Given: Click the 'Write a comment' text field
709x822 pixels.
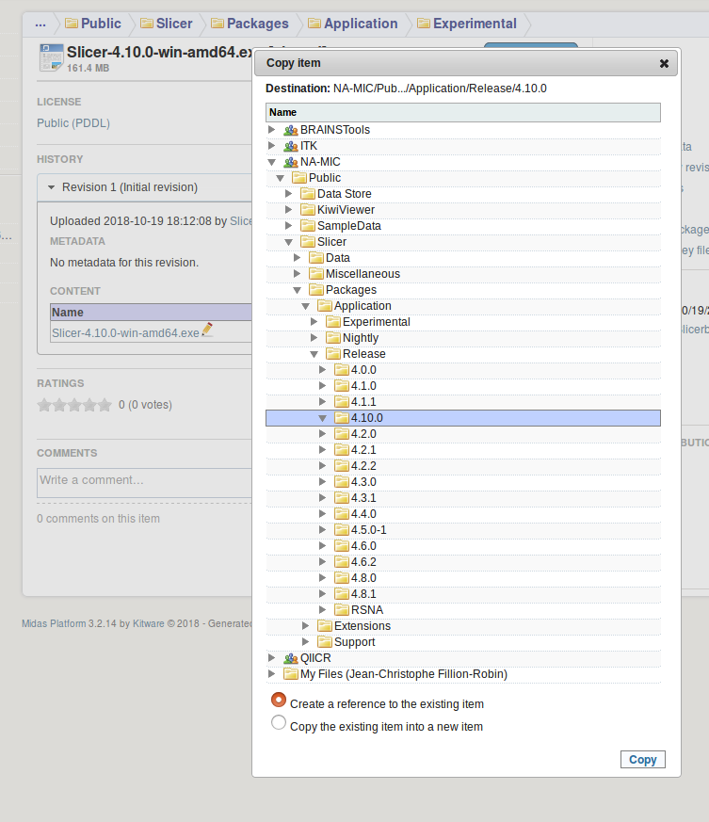Looking at the screenshot, I should pos(143,481).
